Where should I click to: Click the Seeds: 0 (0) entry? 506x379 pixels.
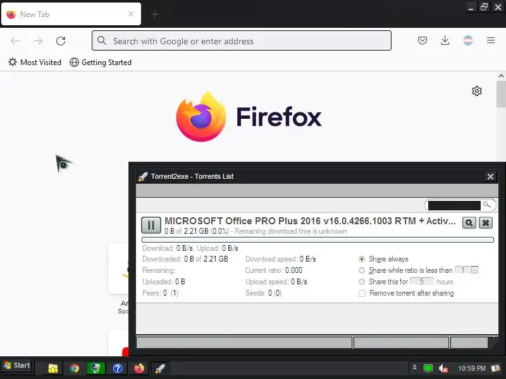click(x=263, y=293)
